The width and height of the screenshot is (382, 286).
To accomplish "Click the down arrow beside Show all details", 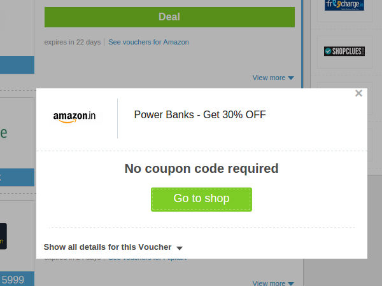I will click(x=180, y=248).
